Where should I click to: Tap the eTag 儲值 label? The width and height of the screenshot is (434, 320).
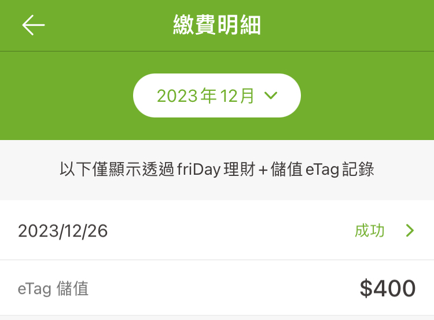pyautogui.click(x=53, y=289)
